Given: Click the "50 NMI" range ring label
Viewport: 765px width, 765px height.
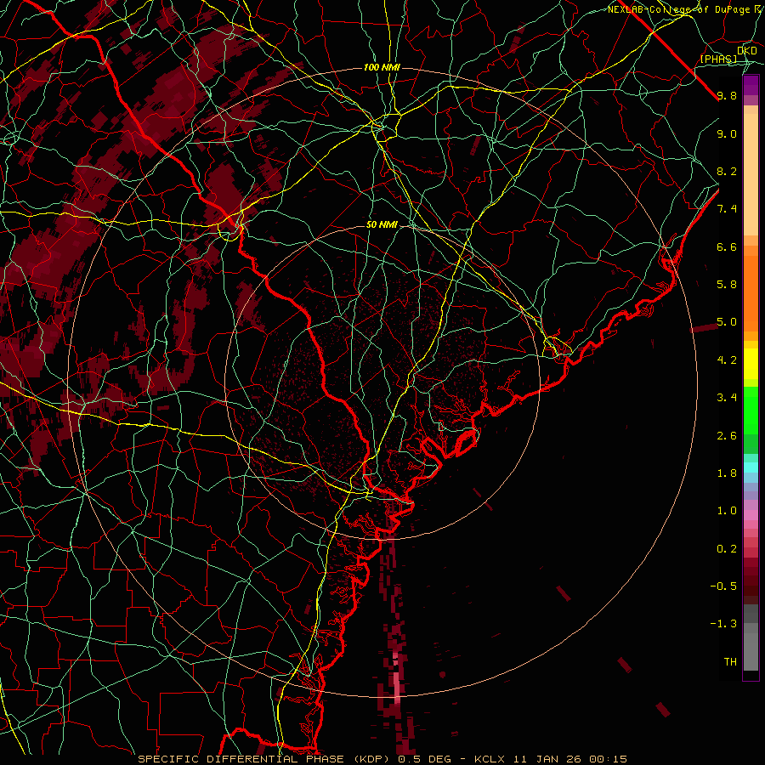Looking at the screenshot, I should (x=382, y=225).
